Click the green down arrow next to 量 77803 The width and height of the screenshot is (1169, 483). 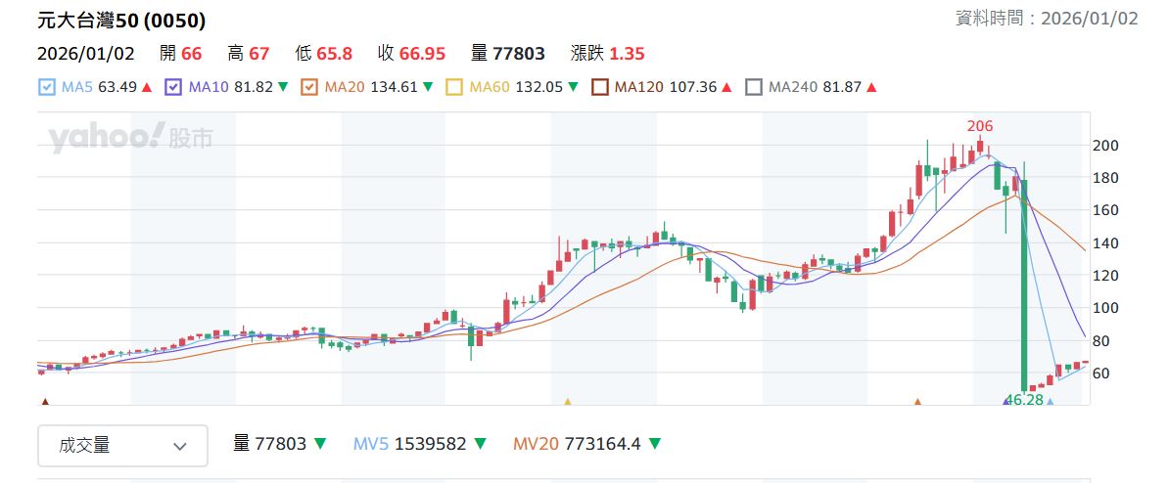click(x=320, y=444)
